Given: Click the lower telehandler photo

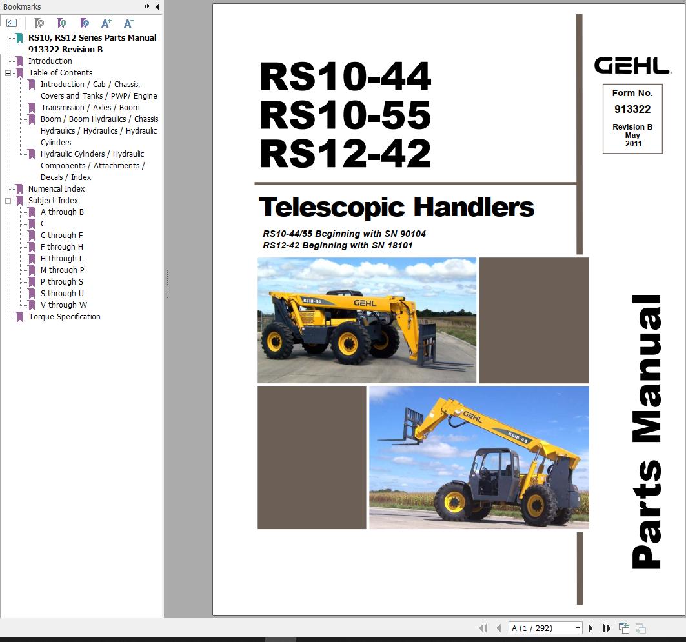Looking at the screenshot, I should (x=479, y=458).
